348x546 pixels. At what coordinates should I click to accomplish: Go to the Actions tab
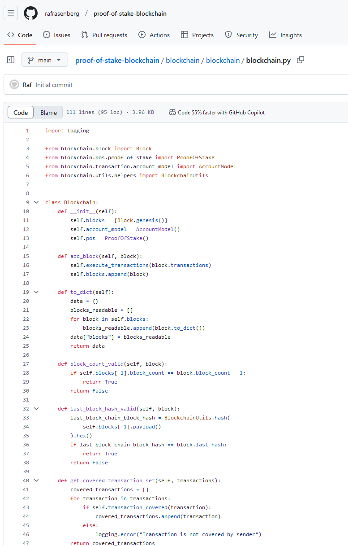coord(154,35)
